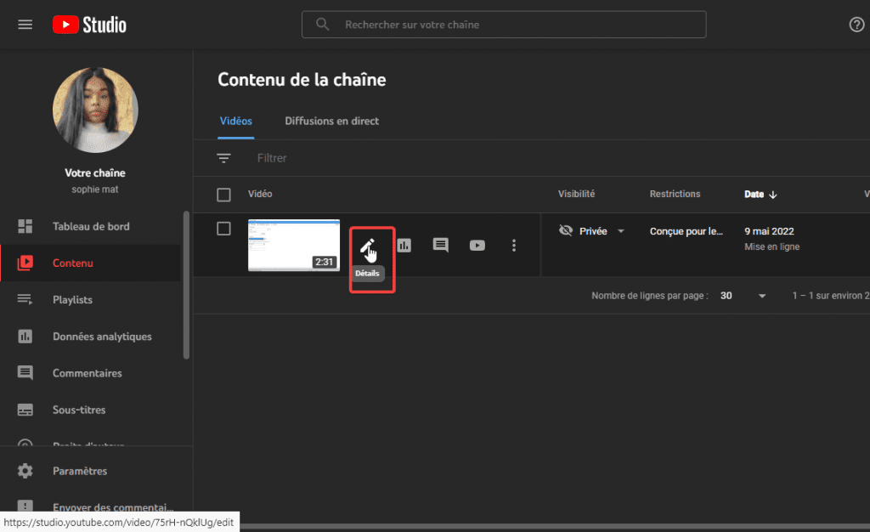The height and width of the screenshot is (532, 870).
Task: Check the select-all videos checkbox
Action: point(223,194)
